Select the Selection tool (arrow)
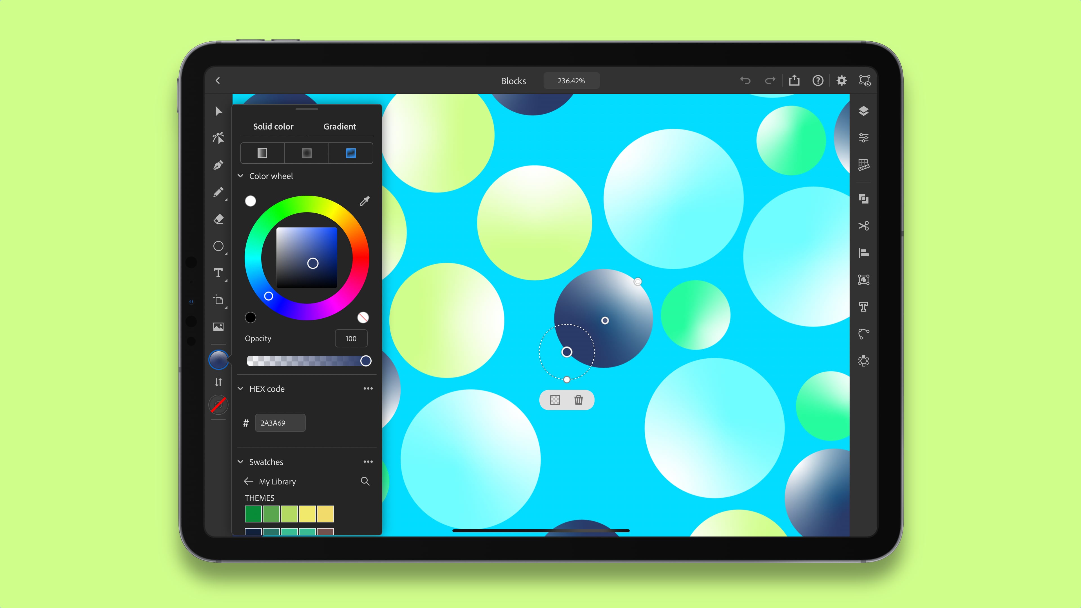Image resolution: width=1081 pixels, height=608 pixels. pos(218,111)
